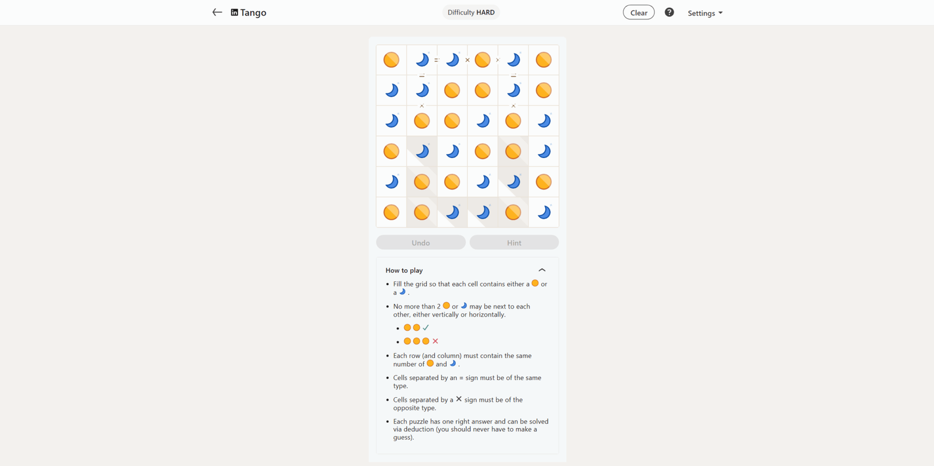This screenshot has width=934, height=466.
Task: Click the moon in row four, third column
Action: [452, 152]
